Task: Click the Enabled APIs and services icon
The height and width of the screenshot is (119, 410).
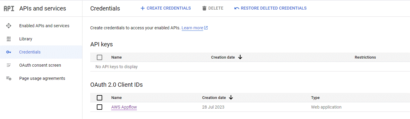Action: point(9,26)
